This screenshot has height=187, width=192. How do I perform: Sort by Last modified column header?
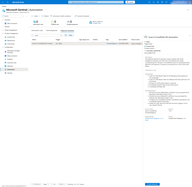click(x=123, y=40)
